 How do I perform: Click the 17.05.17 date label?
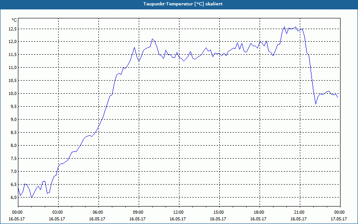point(339,219)
